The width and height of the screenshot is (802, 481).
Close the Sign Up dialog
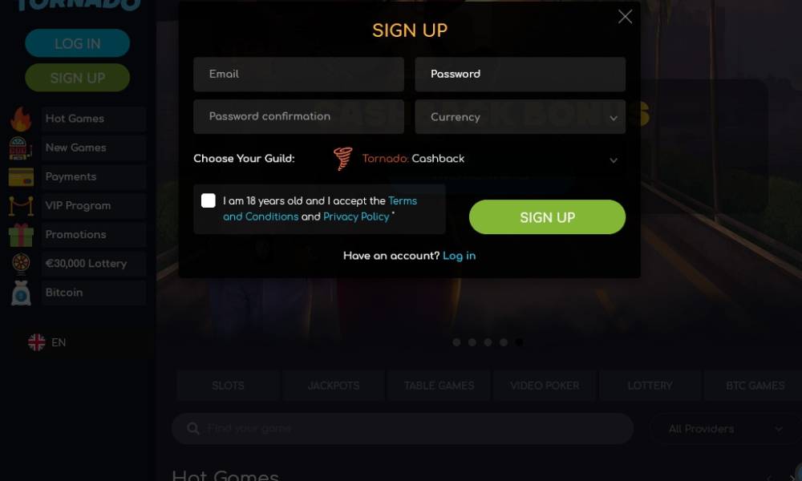point(625,17)
